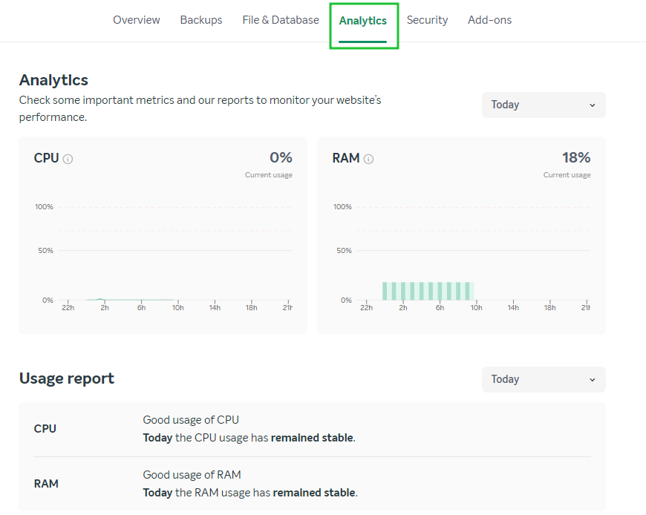The height and width of the screenshot is (515, 646).
Task: Click the RAM info icon
Action: 369,159
